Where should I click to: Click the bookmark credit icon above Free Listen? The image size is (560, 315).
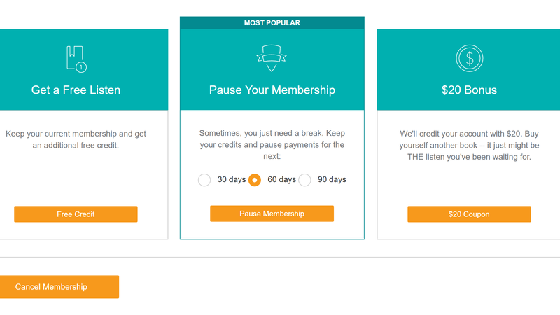click(x=76, y=59)
